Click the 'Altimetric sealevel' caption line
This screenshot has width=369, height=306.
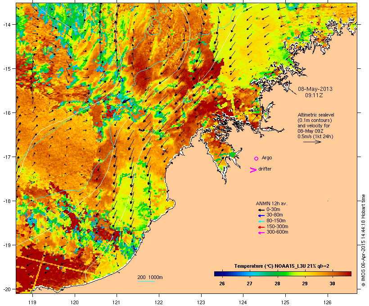pos(316,115)
